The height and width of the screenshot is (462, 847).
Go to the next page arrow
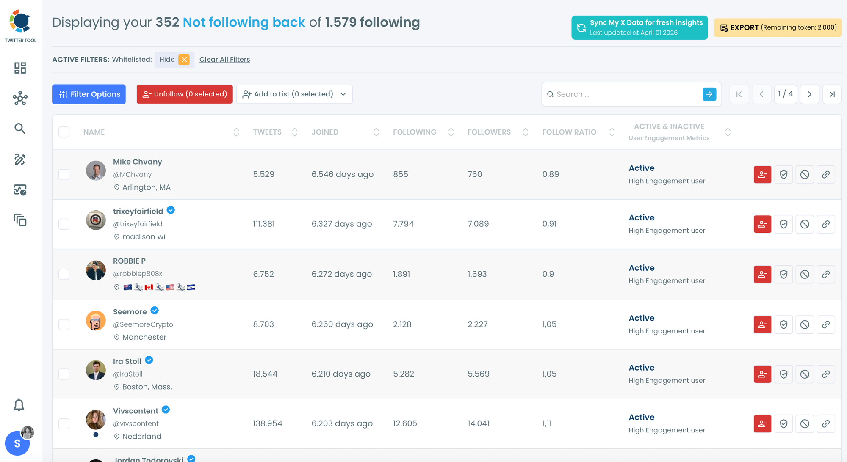click(809, 94)
